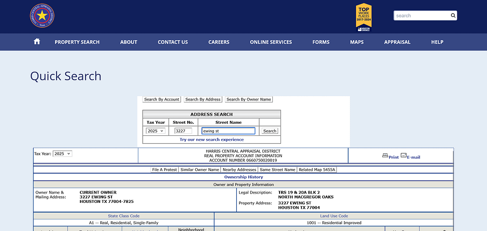
Task: Click the E-mail link
Action: pyautogui.click(x=413, y=157)
